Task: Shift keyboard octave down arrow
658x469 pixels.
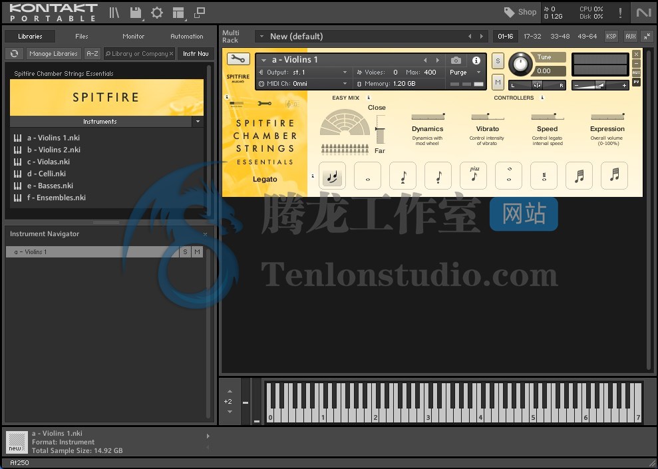Action: click(x=230, y=412)
